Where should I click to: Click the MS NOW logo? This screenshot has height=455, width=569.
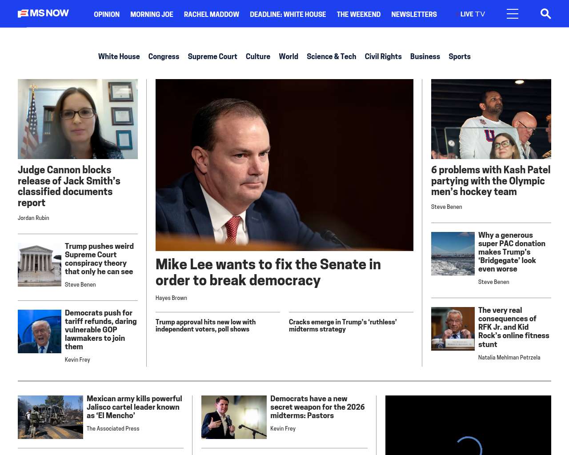pos(43,13)
